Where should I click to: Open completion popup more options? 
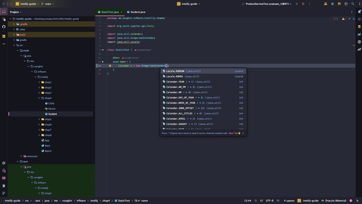click(x=243, y=133)
